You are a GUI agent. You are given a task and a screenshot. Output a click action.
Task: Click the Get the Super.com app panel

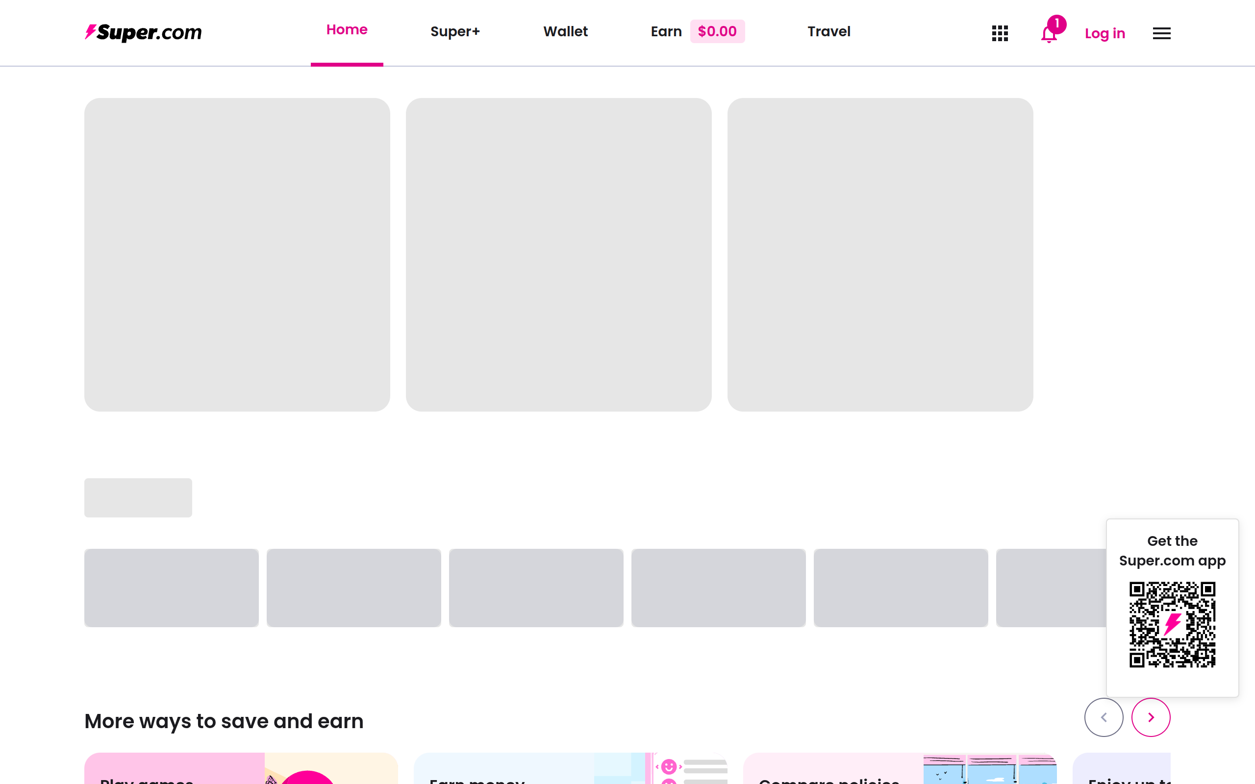[1172, 551]
